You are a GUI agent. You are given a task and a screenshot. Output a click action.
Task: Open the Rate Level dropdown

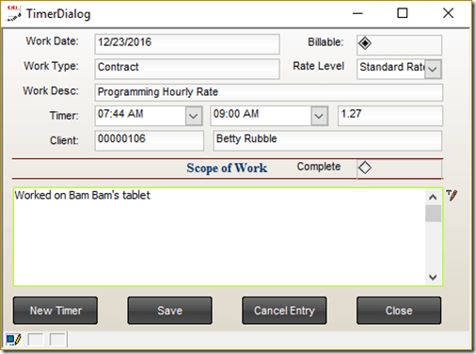coord(433,69)
